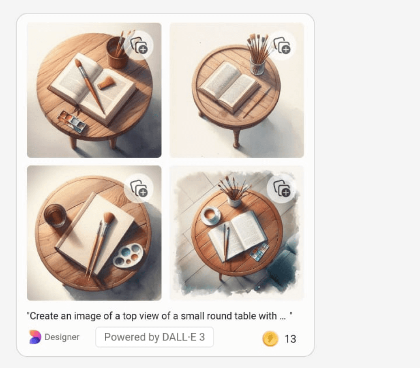Open the watercolor image with coffee cup
This screenshot has width=420, height=368.
(237, 233)
